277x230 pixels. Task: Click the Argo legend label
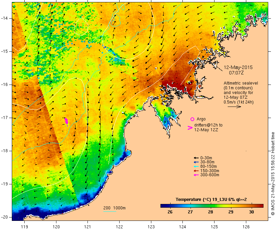(201, 119)
